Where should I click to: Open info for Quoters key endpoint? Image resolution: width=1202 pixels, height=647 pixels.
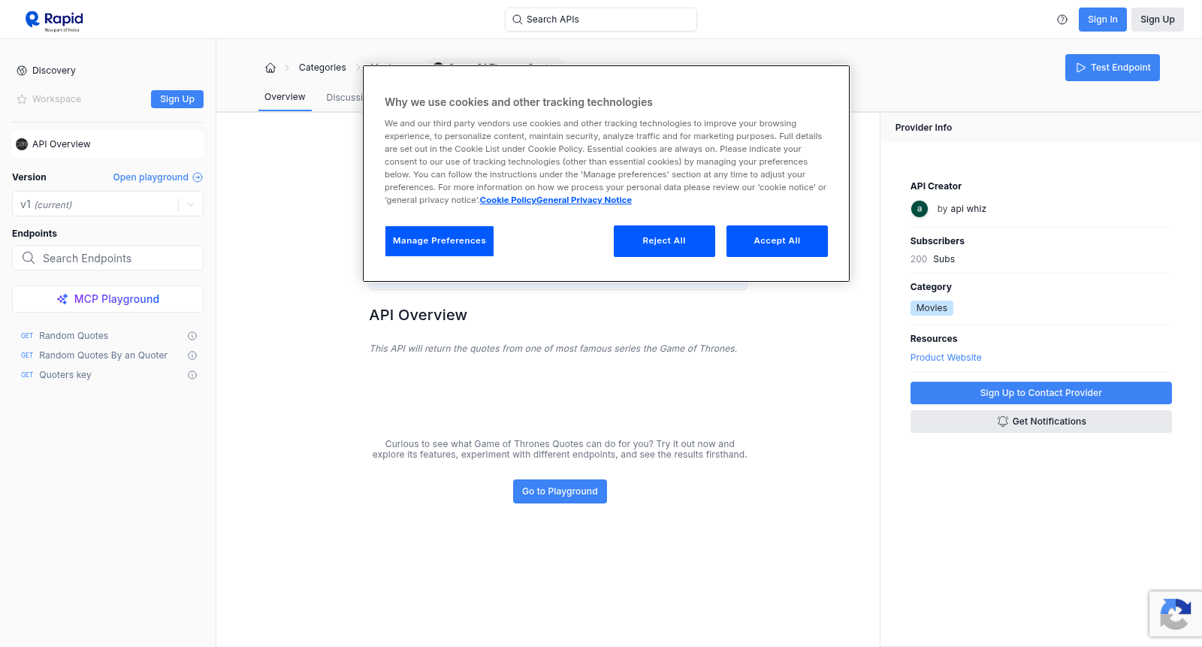pyautogui.click(x=192, y=375)
